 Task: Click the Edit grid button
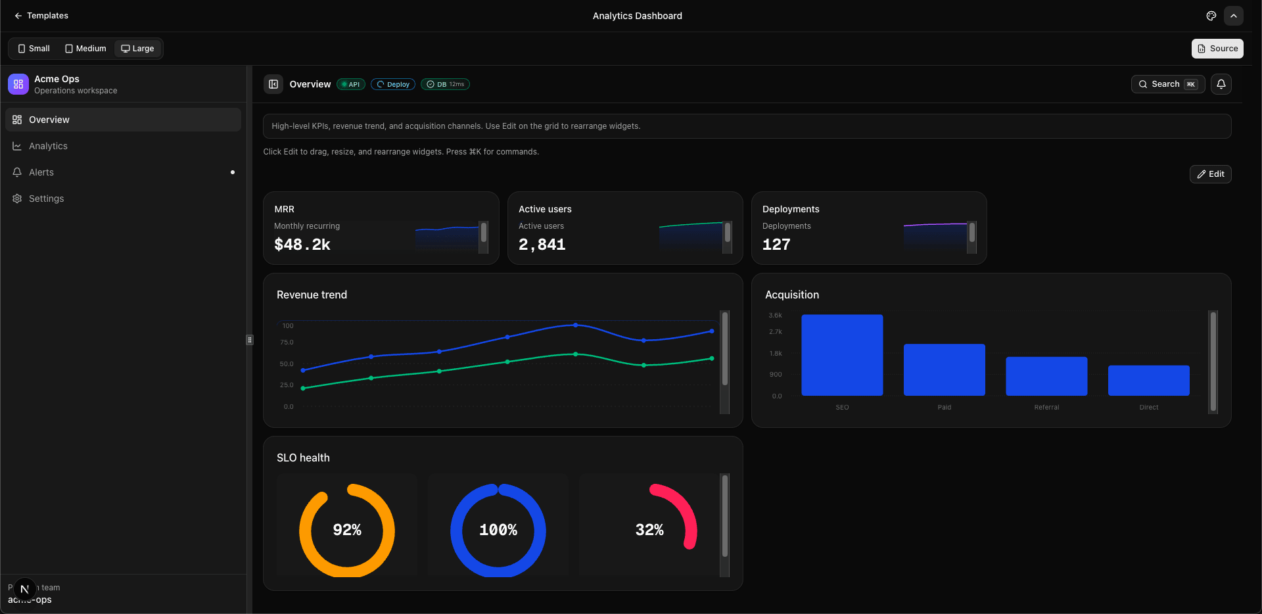1211,174
